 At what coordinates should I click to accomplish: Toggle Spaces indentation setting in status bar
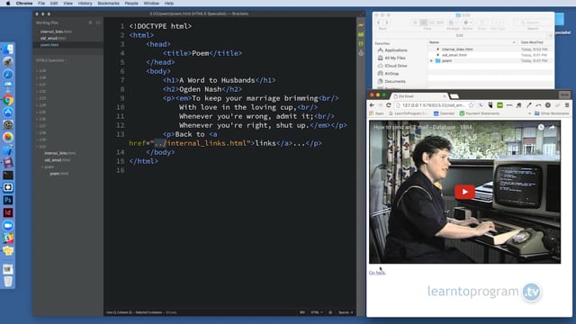pyautogui.click(x=346, y=312)
